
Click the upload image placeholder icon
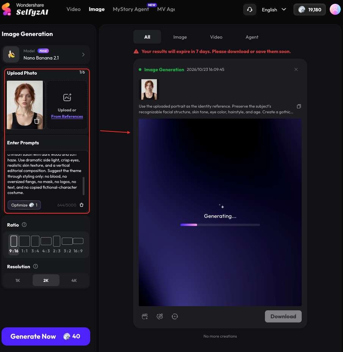coord(67,97)
